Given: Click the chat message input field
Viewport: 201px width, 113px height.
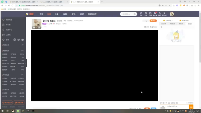Looking at the screenshot, I should [x=177, y=106].
